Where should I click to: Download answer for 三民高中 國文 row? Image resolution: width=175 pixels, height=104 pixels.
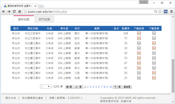(154, 33)
